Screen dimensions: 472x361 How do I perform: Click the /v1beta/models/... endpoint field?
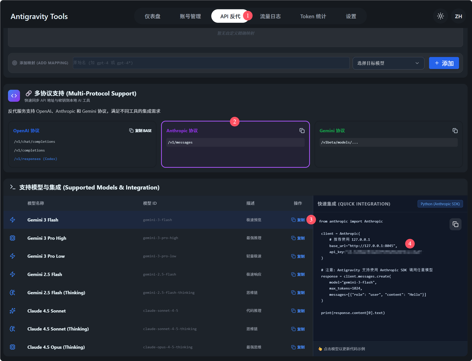[x=389, y=142]
